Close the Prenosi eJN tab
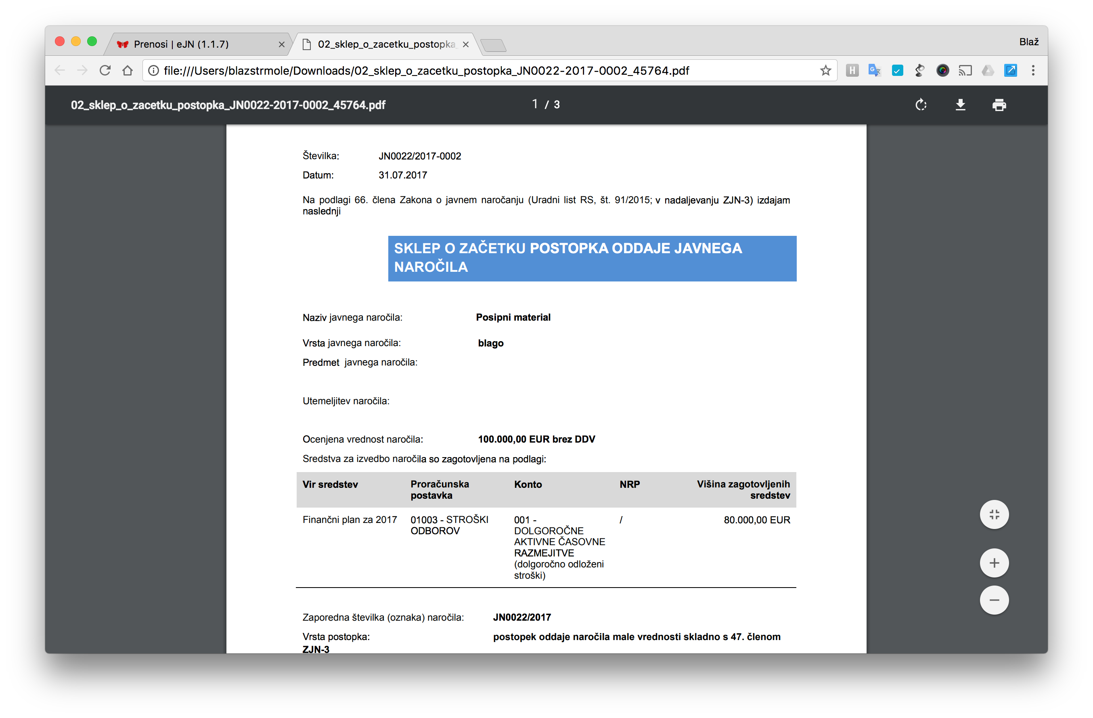1093x718 pixels. (x=281, y=44)
